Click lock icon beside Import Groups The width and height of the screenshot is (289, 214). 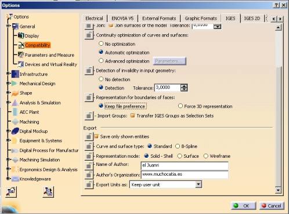click(89, 116)
